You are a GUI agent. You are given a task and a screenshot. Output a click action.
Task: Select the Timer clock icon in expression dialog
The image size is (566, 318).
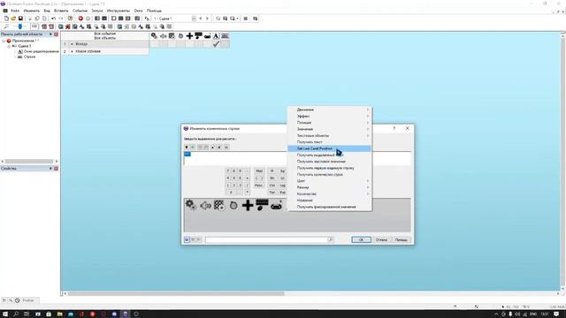233,206
